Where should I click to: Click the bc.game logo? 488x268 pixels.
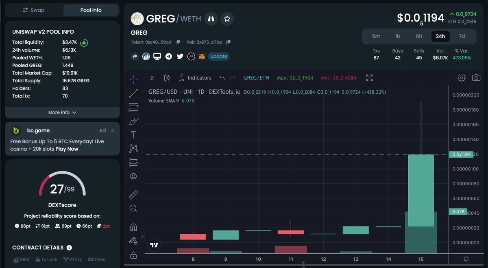16,130
